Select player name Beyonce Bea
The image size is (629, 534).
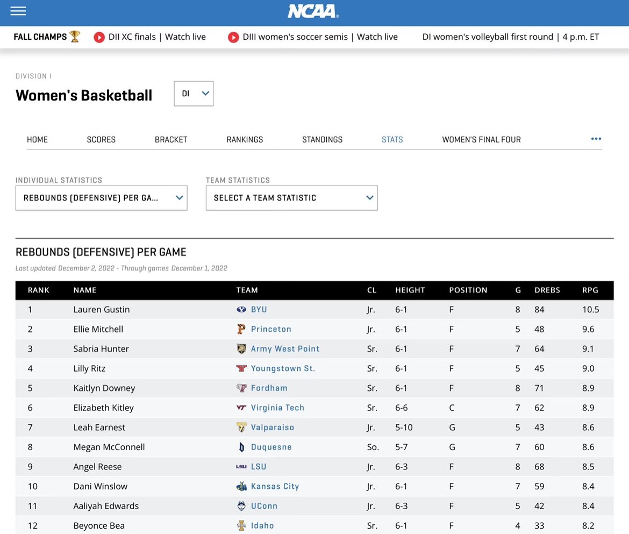pos(99,525)
